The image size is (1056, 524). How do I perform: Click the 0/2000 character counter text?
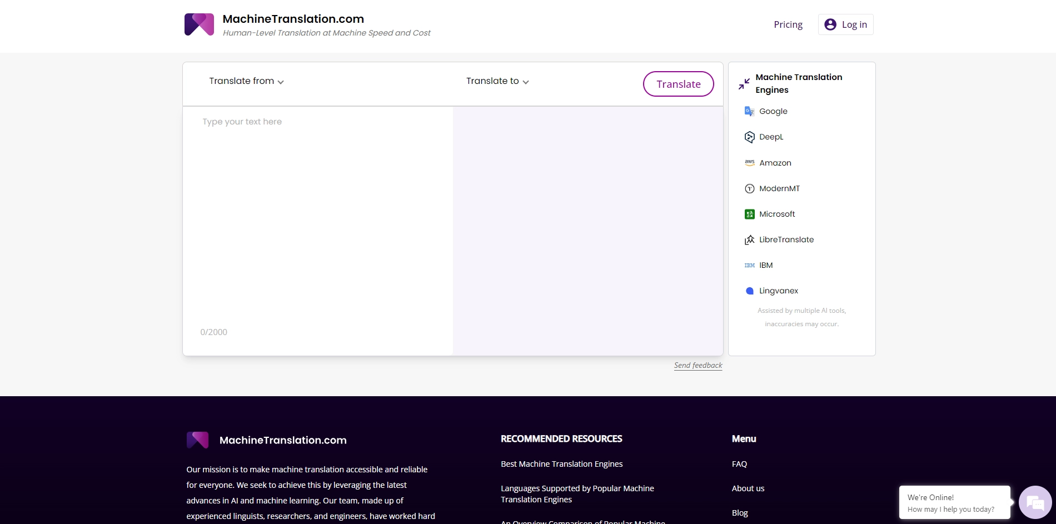[x=213, y=332]
